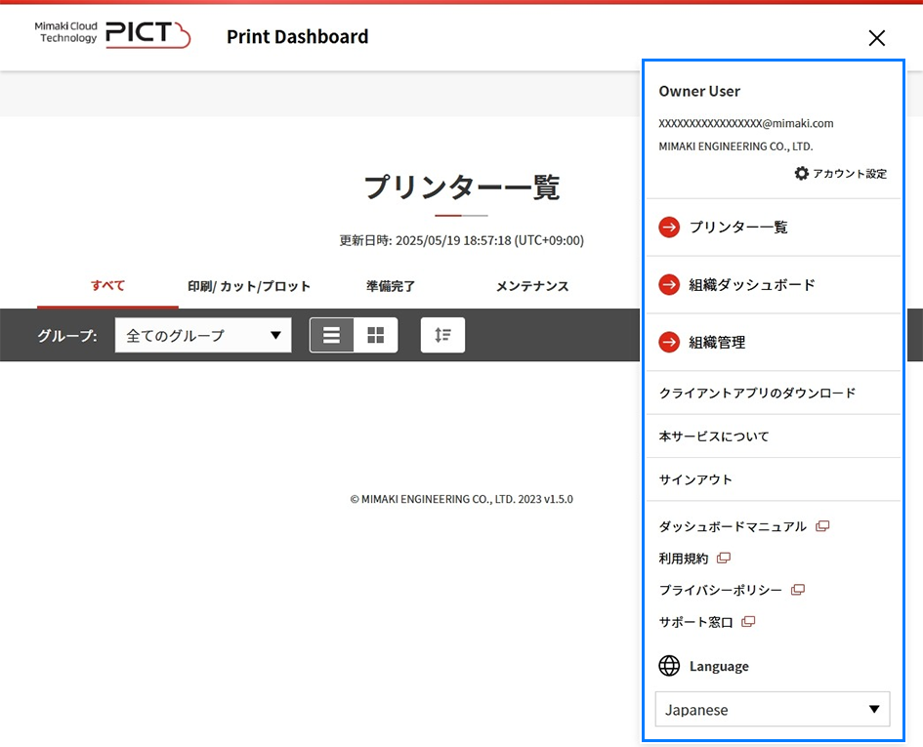Open the Japanese language dropdown
Screen dimensions: 923x747
click(772, 710)
